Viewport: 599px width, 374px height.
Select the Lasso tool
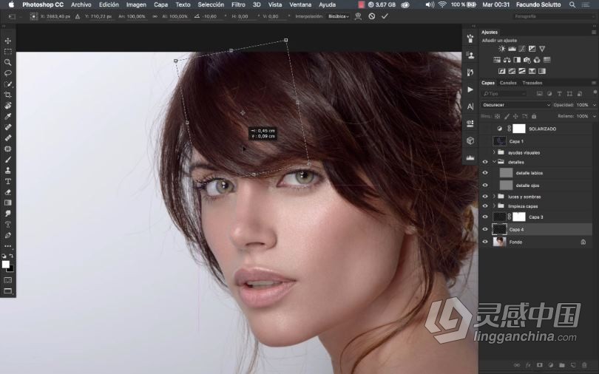tap(7, 73)
